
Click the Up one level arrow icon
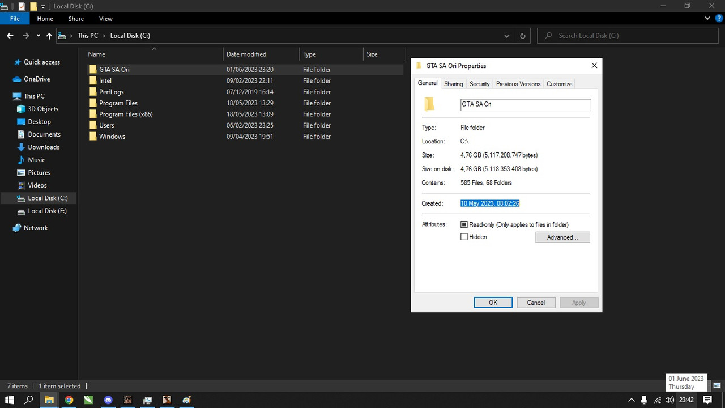tap(49, 36)
